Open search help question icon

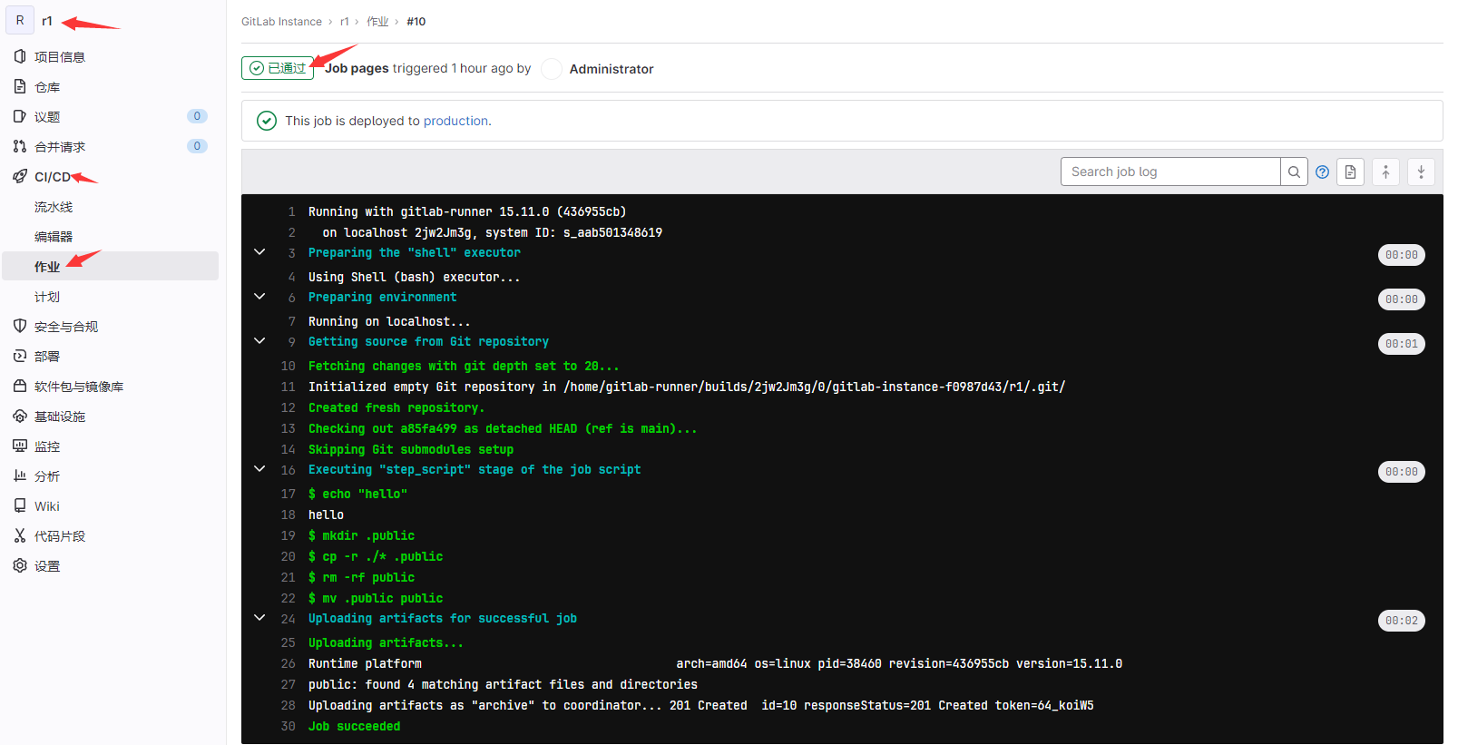1322,172
